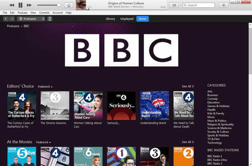Open the Podcast menu
The image size is (252, 166).
click(23, 13)
